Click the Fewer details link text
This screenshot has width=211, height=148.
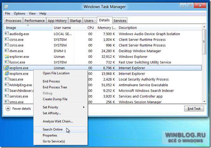22,108
